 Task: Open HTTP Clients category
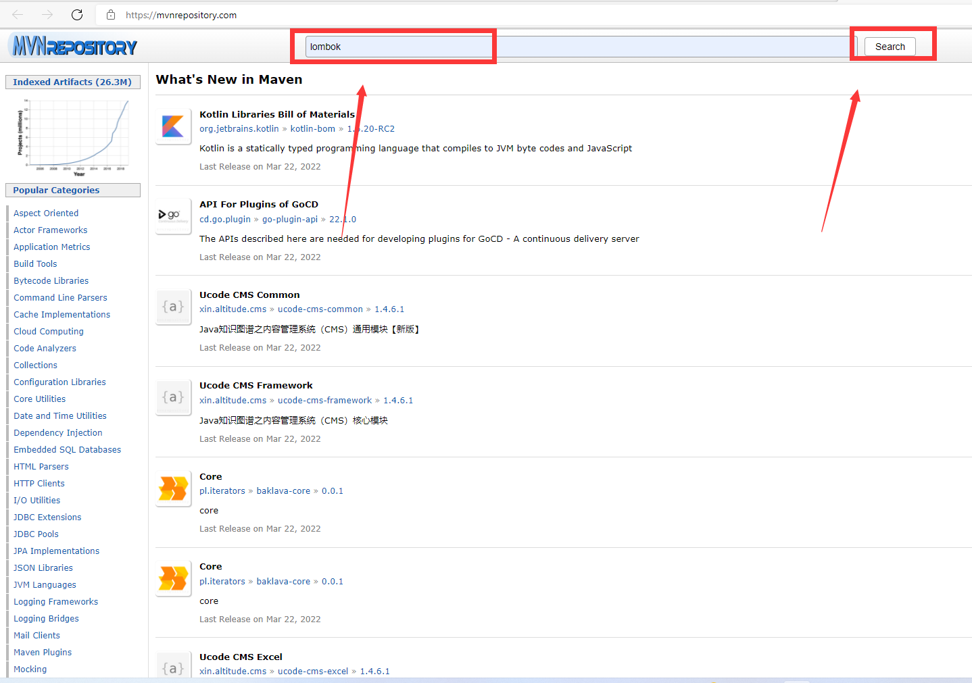[x=39, y=483]
